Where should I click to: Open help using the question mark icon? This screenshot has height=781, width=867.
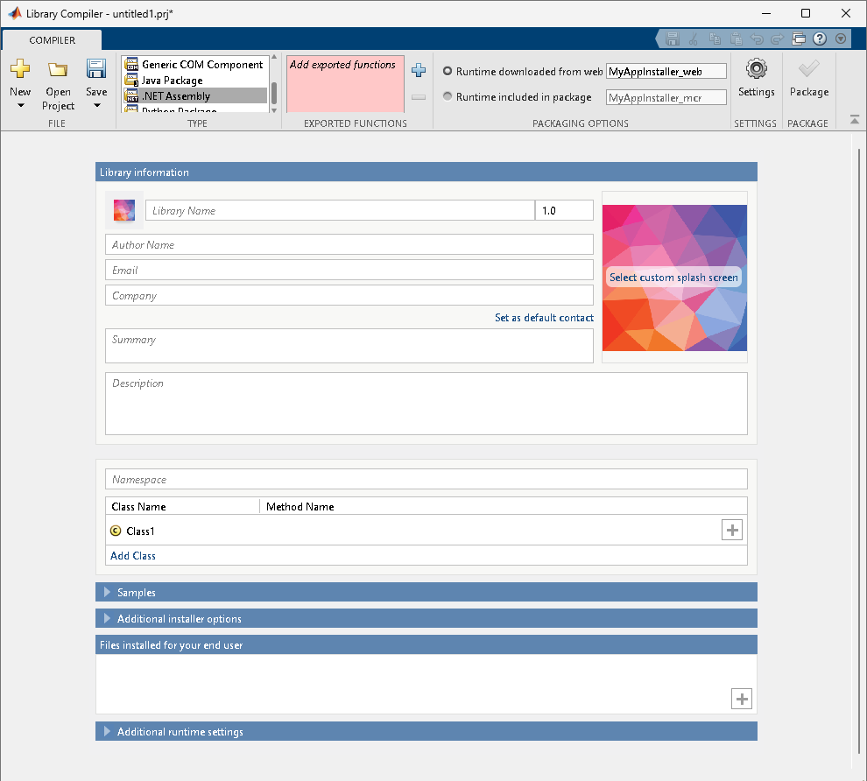820,39
